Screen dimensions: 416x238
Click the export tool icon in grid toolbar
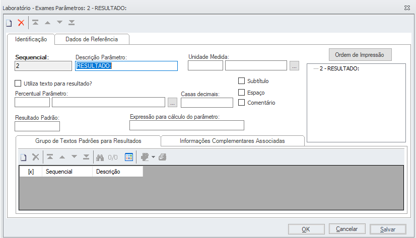[x=145, y=157]
